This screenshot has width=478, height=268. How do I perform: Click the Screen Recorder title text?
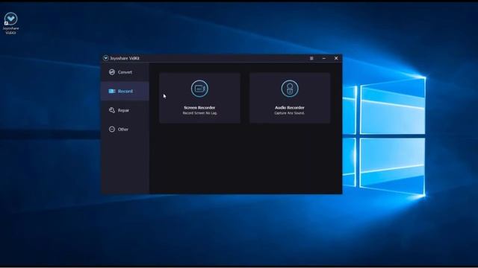click(199, 107)
